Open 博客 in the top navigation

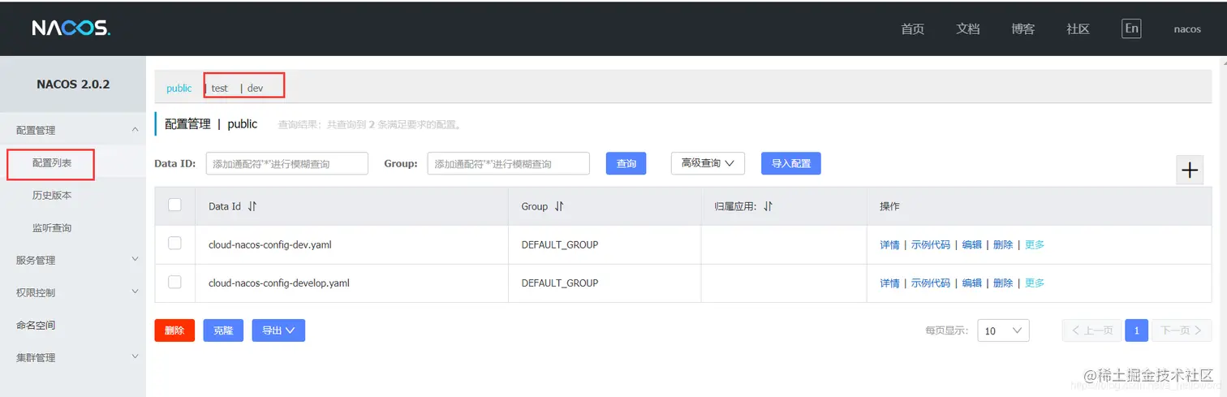[x=1022, y=28]
